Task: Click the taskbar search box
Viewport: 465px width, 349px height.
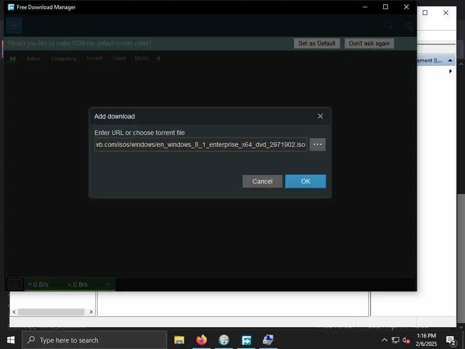Action: click(x=94, y=340)
